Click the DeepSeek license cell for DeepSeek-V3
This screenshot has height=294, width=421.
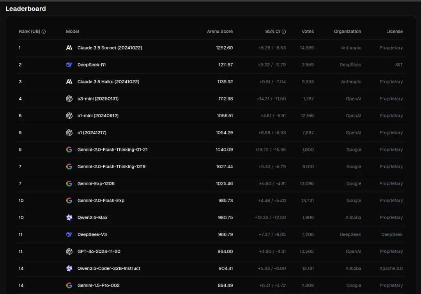(392, 234)
